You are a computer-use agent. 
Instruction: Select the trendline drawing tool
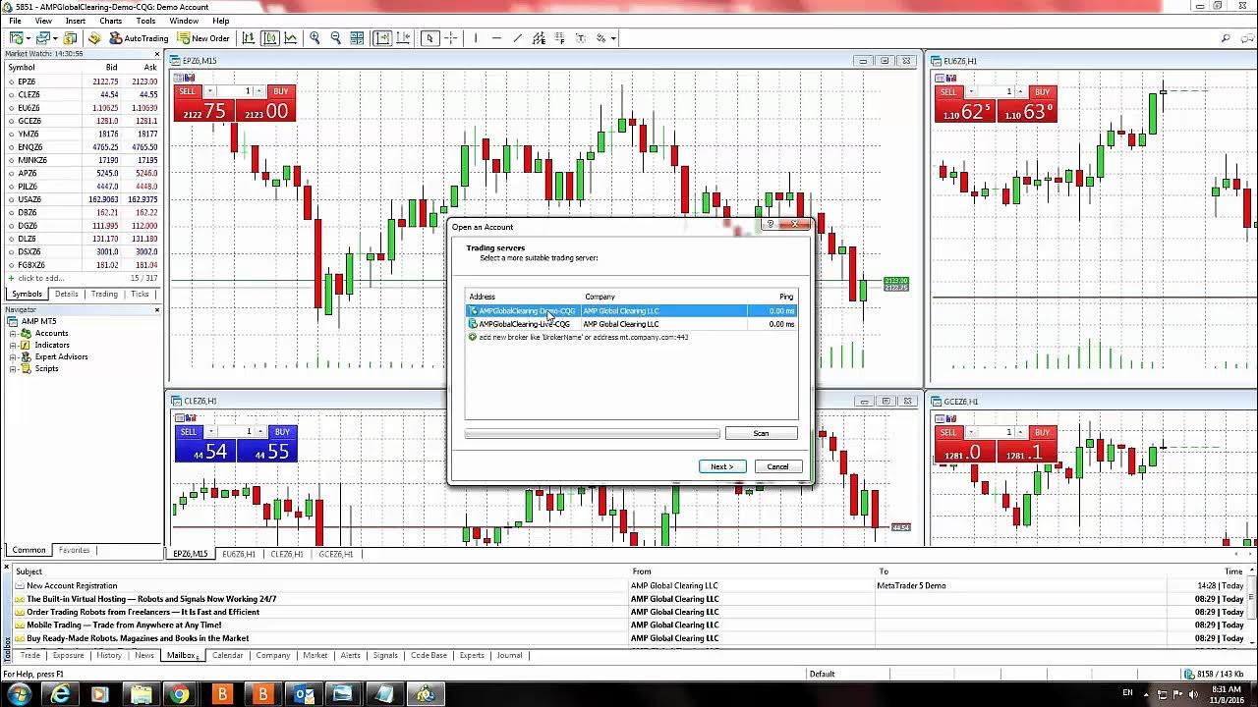[518, 38]
